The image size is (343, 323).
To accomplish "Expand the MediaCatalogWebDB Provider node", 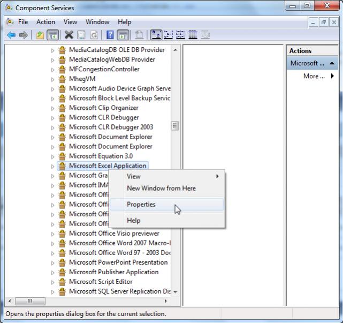I will click(x=52, y=60).
